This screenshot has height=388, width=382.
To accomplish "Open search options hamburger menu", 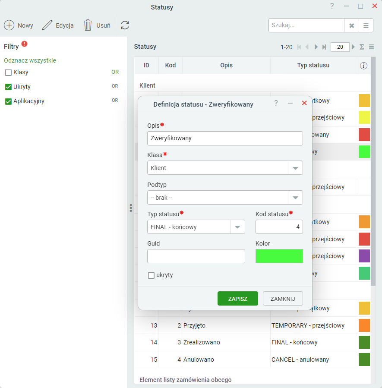I will 366,25.
